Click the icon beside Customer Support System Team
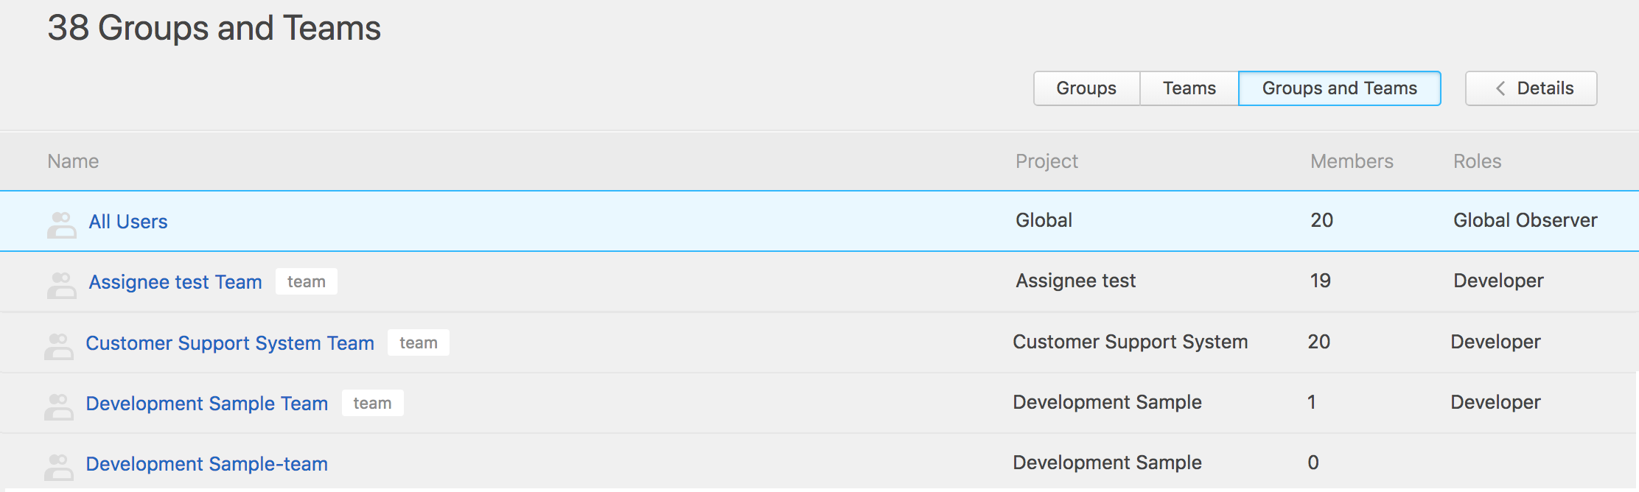Image resolution: width=1639 pixels, height=492 pixels. click(59, 346)
